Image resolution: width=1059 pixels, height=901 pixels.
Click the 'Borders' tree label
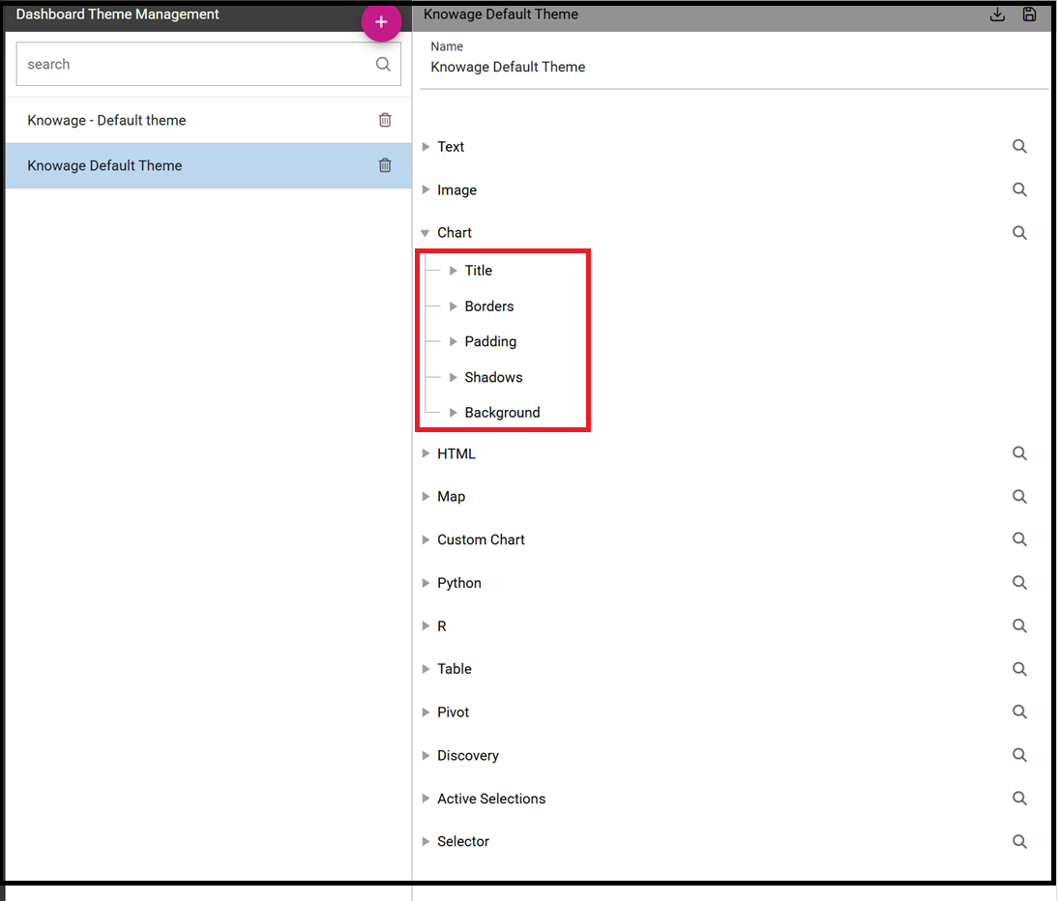pos(489,306)
